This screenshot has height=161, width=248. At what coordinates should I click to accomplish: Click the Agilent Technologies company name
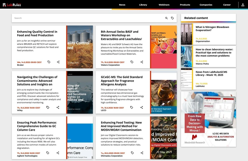(27, 156)
